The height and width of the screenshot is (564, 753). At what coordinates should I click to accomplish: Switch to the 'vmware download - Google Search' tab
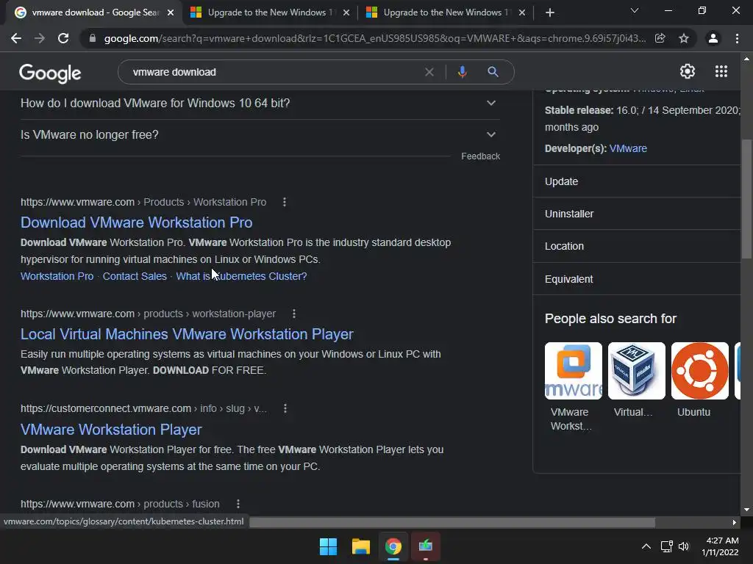(x=94, y=12)
